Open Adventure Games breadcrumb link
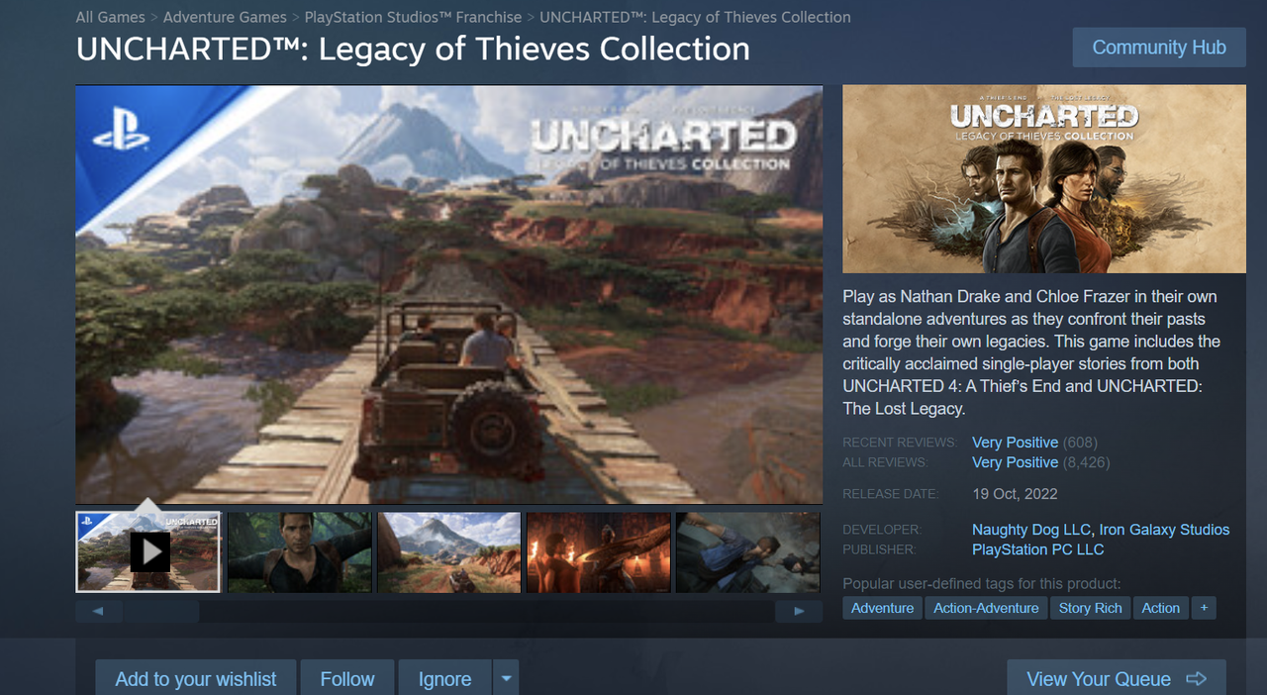 (x=225, y=17)
